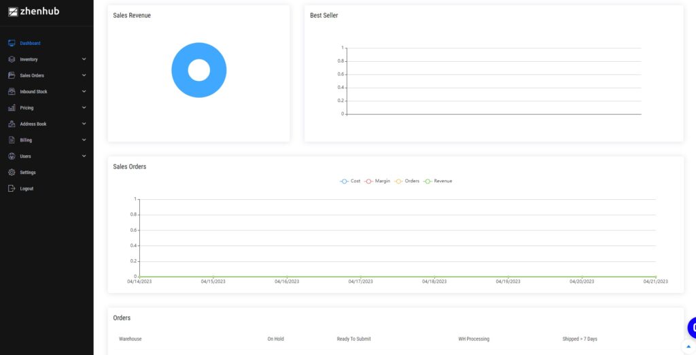
Task: Click the Settings gear icon
Action: click(x=12, y=172)
